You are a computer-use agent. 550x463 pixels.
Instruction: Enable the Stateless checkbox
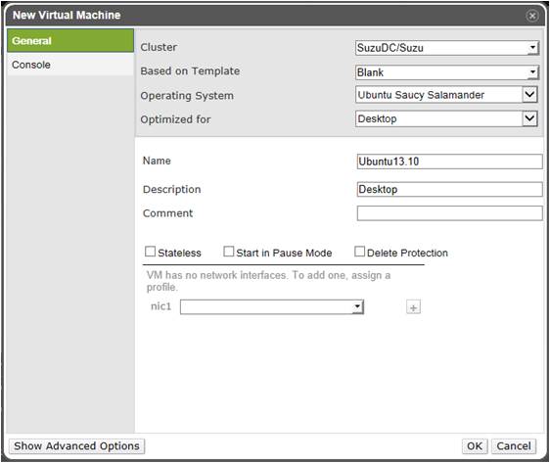coord(150,252)
